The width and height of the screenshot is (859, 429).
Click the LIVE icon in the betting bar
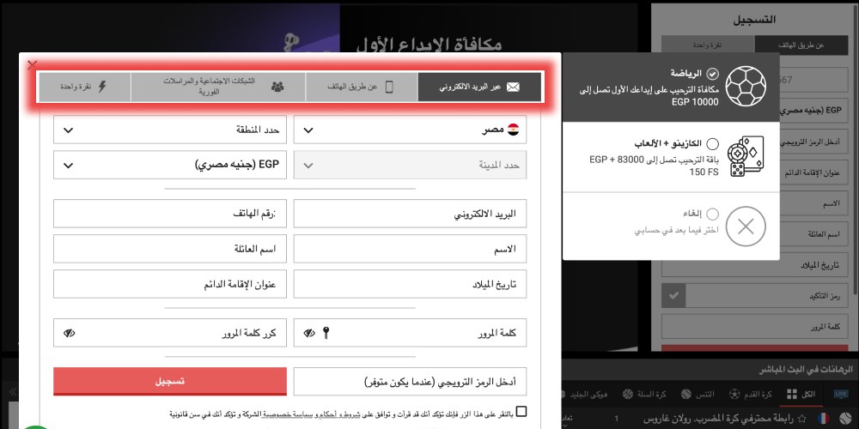coord(840,394)
